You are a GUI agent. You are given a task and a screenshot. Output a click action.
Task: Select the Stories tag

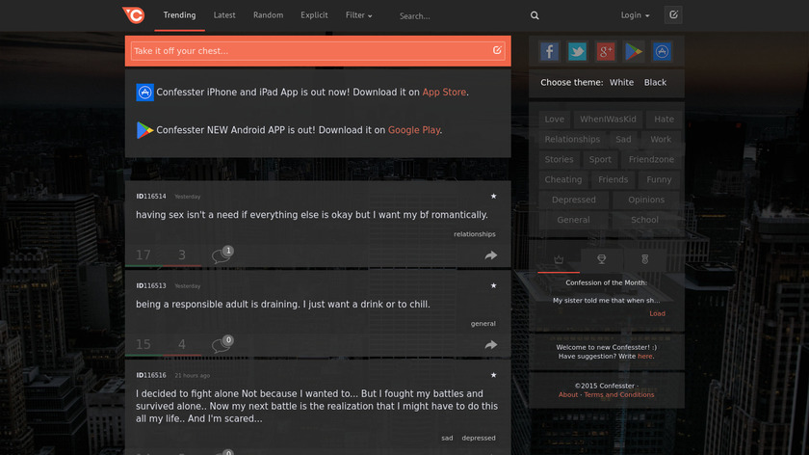[x=559, y=160]
